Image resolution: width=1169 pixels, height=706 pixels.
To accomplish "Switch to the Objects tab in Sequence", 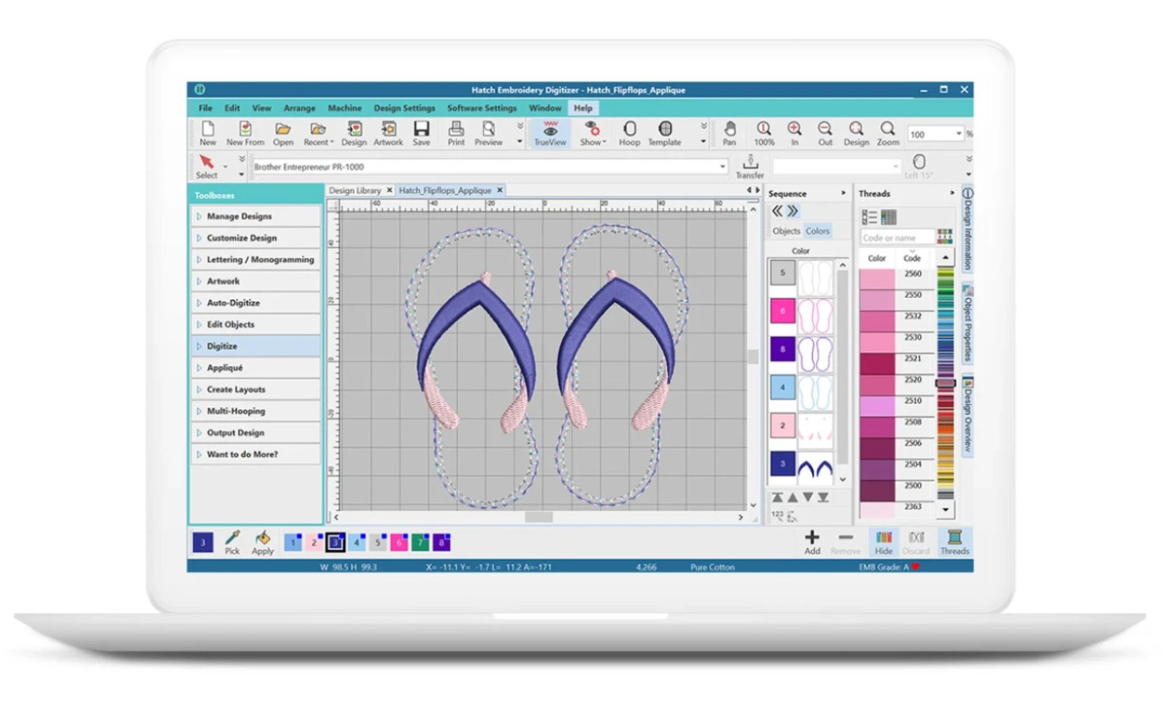I will coord(786,231).
